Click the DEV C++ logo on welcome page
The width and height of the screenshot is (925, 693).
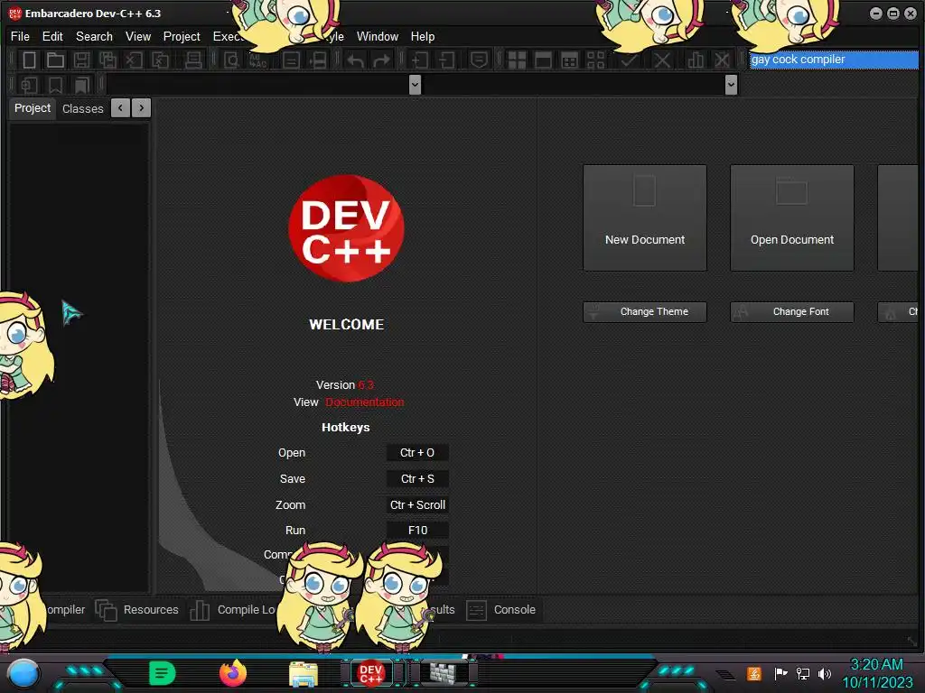(346, 228)
